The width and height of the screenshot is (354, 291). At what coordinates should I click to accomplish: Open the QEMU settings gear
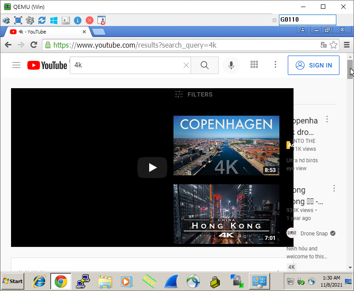[x=30, y=20]
